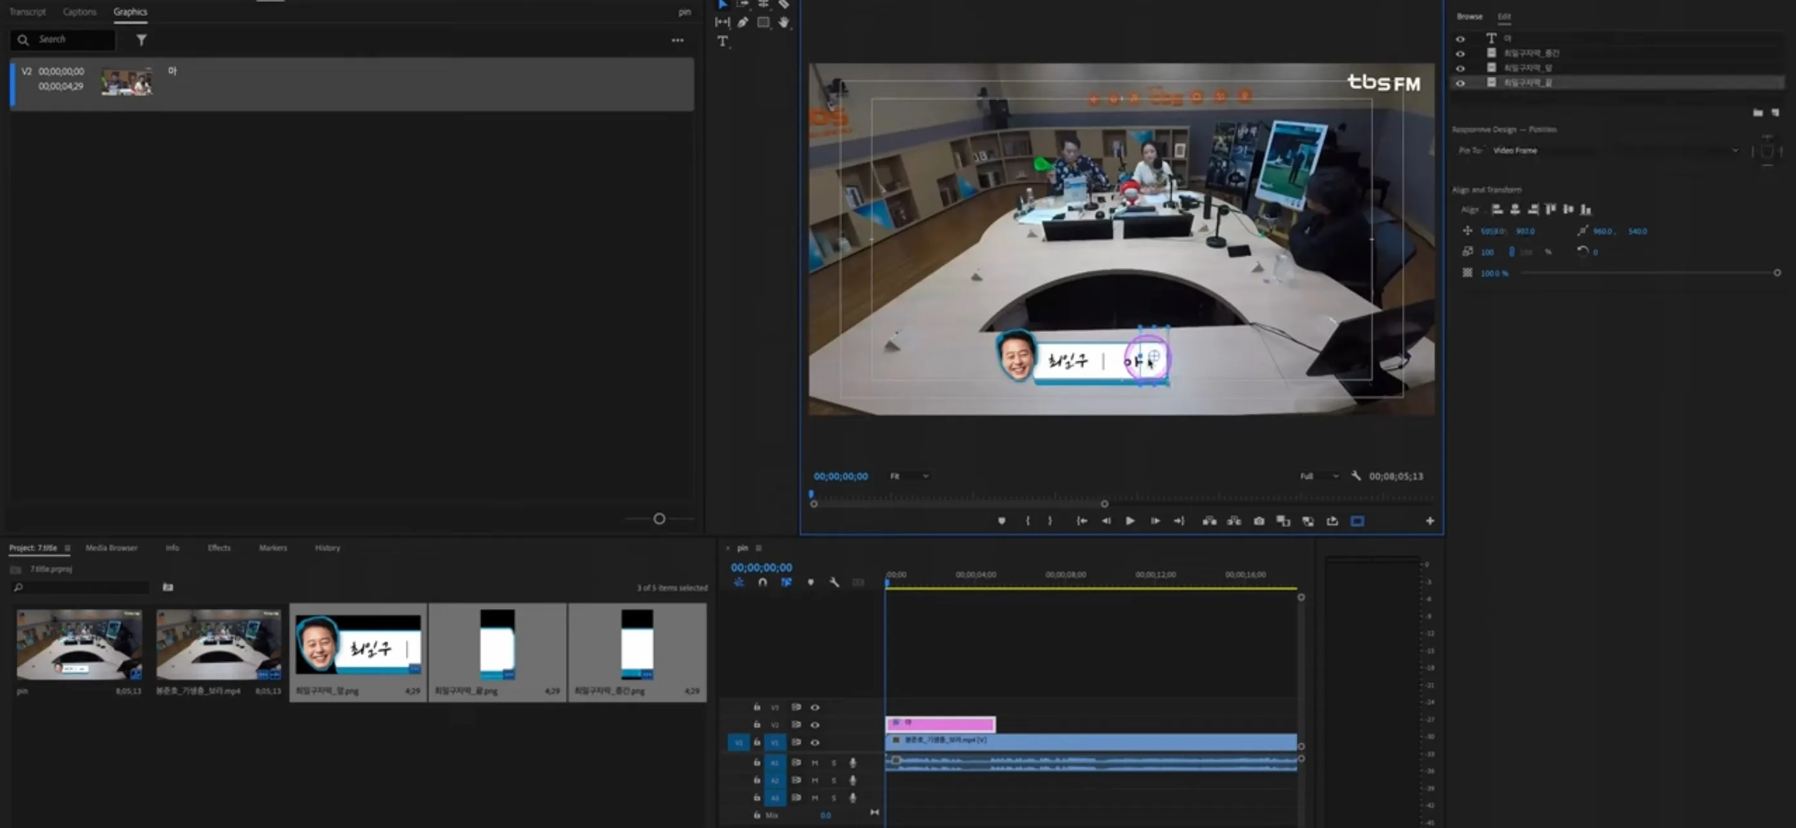
Task: Adjust the opacity slider handle at 100%
Action: [1777, 273]
